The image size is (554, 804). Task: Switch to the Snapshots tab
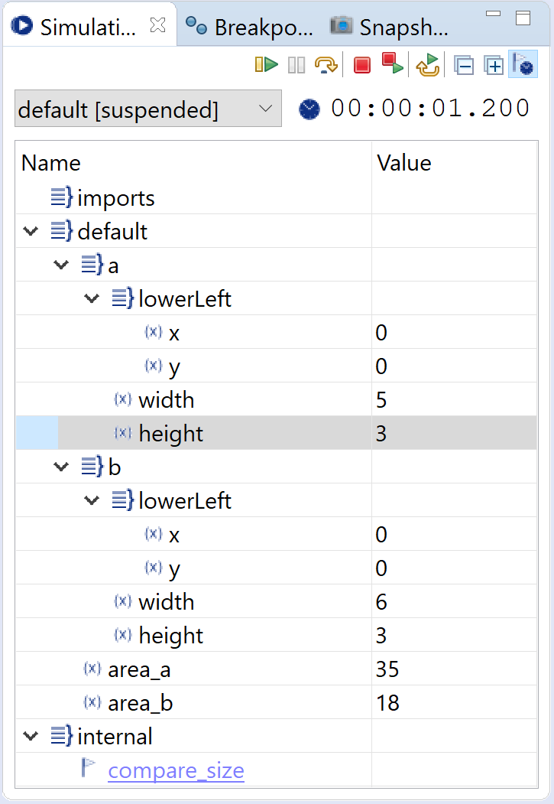[x=390, y=28]
